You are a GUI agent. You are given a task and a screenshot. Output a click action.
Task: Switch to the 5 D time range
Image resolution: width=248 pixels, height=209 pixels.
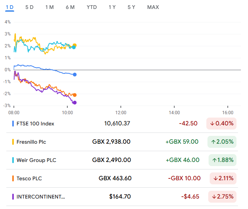pos(29,7)
